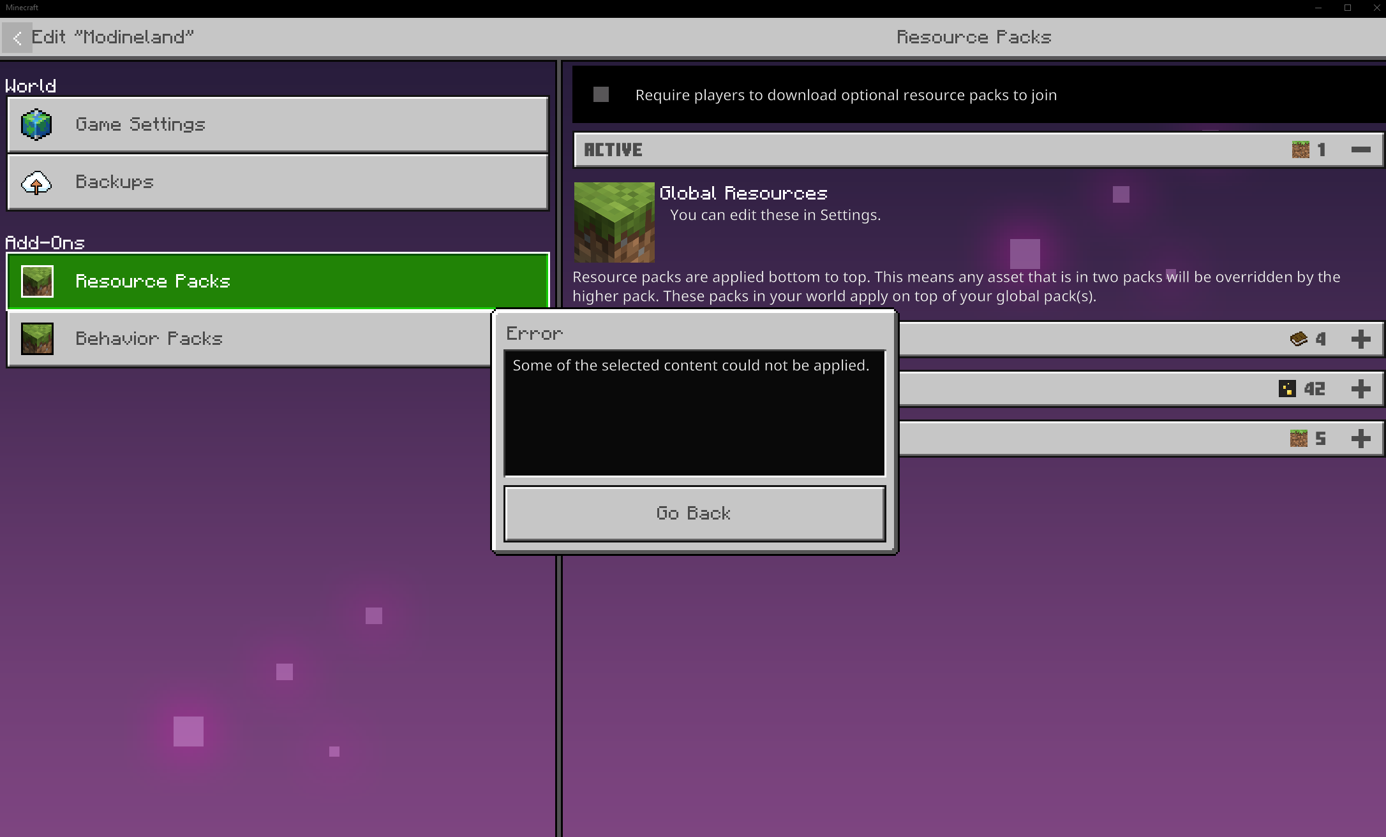Collapse the Active packs section with minus

pos(1360,150)
